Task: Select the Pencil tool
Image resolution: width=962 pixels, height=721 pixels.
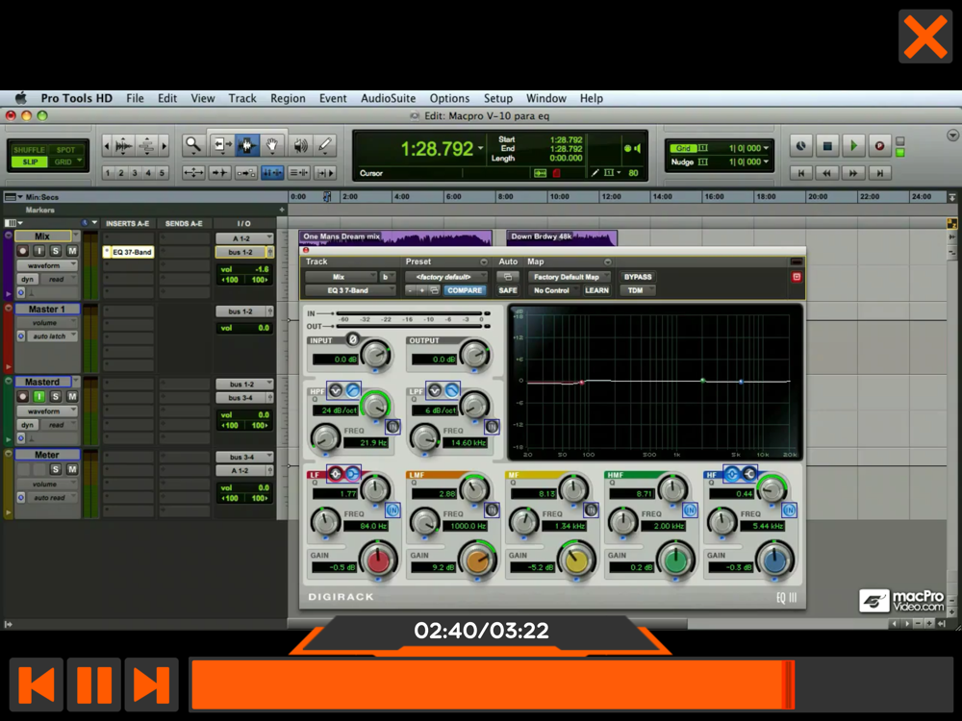Action: click(325, 146)
